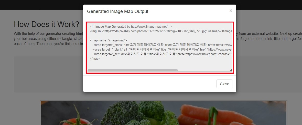Click the area line with target="_self"

click(163, 54)
